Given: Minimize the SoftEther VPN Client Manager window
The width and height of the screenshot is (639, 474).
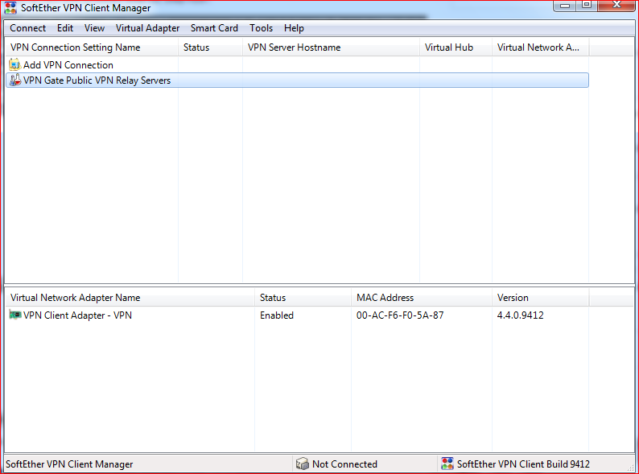Looking at the screenshot, I should point(565,6).
